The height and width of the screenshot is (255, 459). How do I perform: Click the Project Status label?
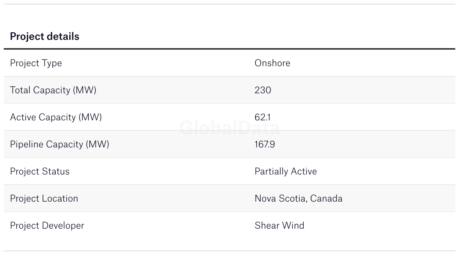(40, 172)
